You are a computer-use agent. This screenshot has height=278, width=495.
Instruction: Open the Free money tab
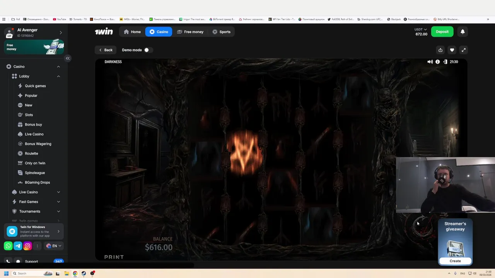190,32
